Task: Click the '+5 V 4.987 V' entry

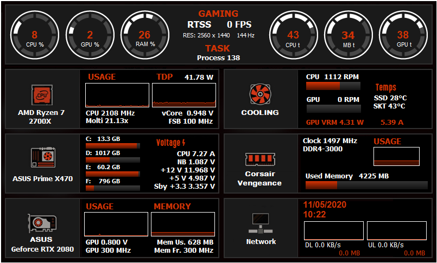Action: [192, 178]
